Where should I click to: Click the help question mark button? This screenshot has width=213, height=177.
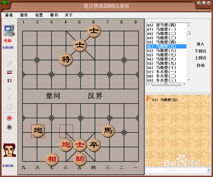click(x=199, y=3)
